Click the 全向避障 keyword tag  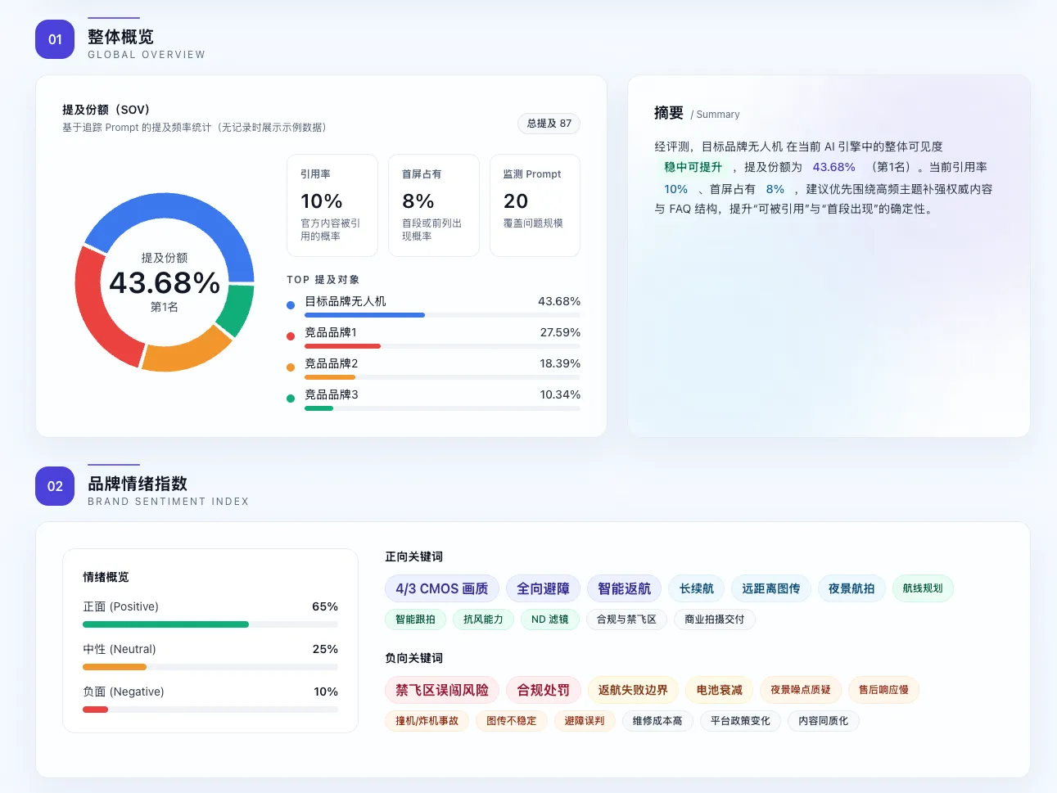(x=544, y=588)
